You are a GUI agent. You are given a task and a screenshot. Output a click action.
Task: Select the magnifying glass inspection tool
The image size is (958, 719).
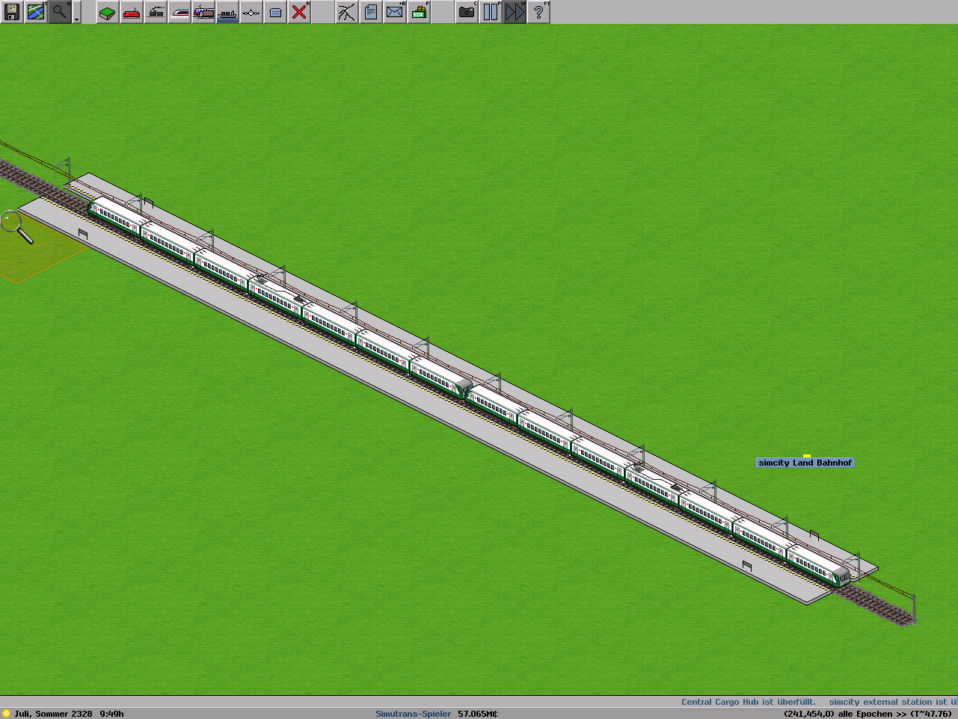click(x=60, y=12)
